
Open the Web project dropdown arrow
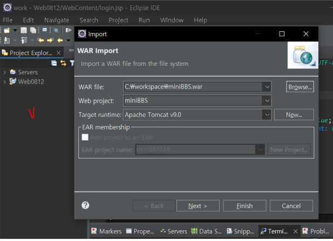click(x=267, y=101)
